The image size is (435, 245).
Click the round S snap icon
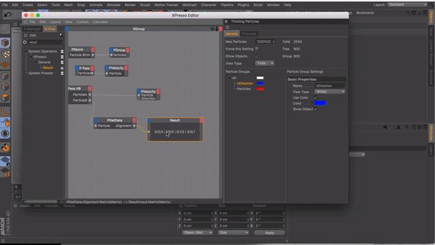[x=5, y=133]
